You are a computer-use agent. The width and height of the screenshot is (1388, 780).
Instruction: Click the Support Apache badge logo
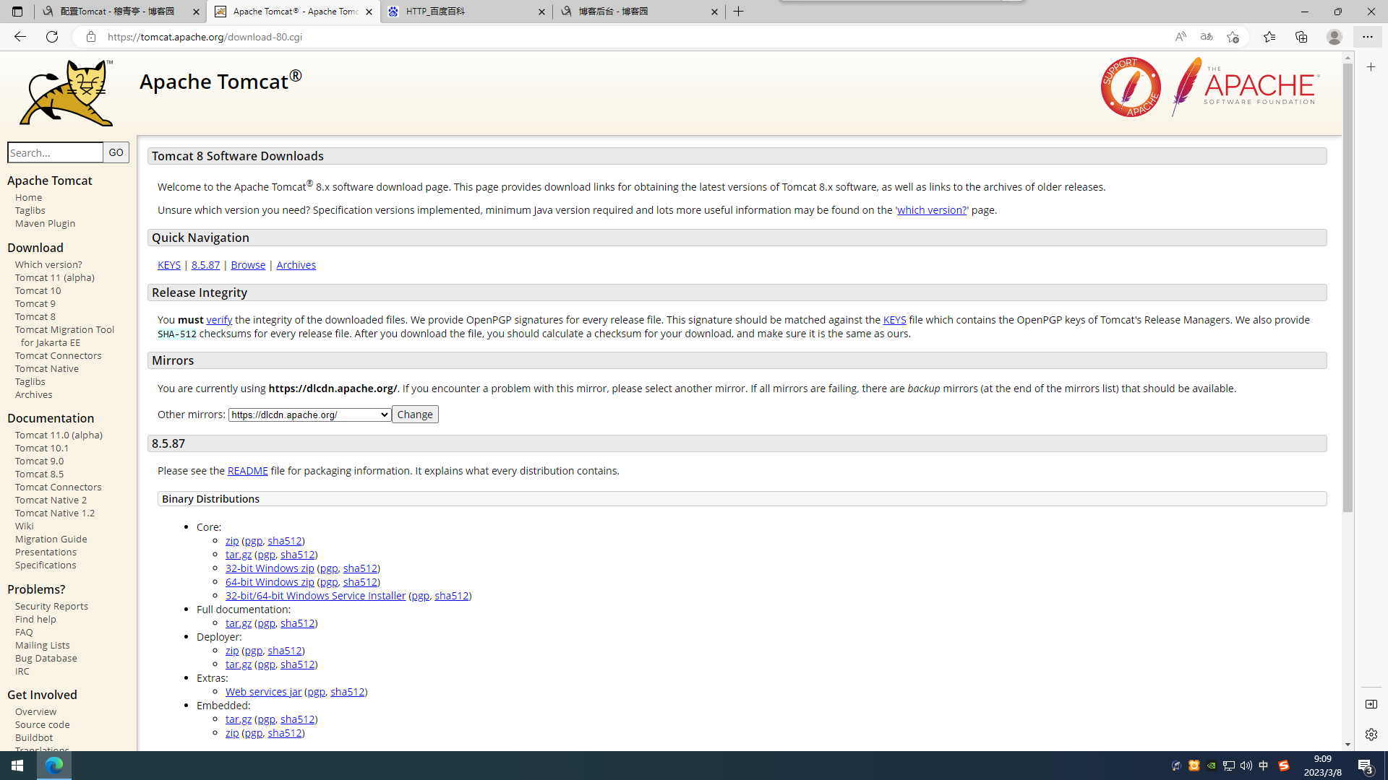(x=1131, y=87)
